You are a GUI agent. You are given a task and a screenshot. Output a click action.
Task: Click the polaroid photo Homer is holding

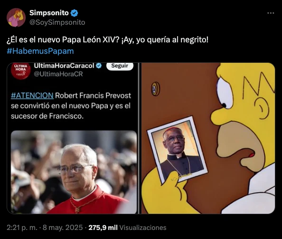coord(178,150)
